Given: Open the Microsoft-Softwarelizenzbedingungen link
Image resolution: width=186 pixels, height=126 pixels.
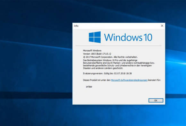Looking at the screenshot, I should (x=129, y=80).
